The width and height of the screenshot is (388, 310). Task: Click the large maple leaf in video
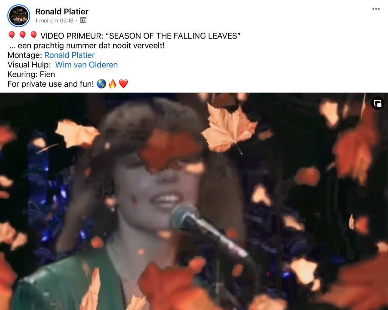[x=229, y=129]
